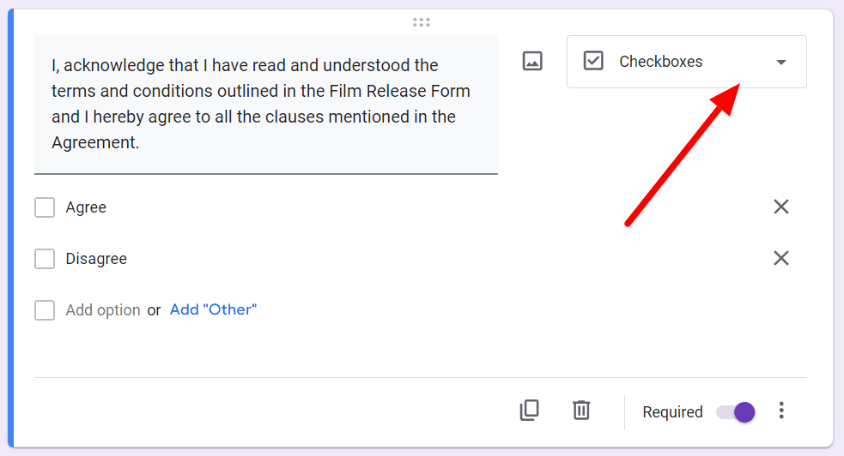Add an image to the question
This screenshot has width=844, height=456.
[x=532, y=61]
